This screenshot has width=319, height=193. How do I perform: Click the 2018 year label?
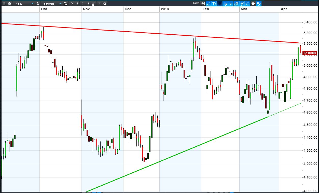click(x=164, y=9)
